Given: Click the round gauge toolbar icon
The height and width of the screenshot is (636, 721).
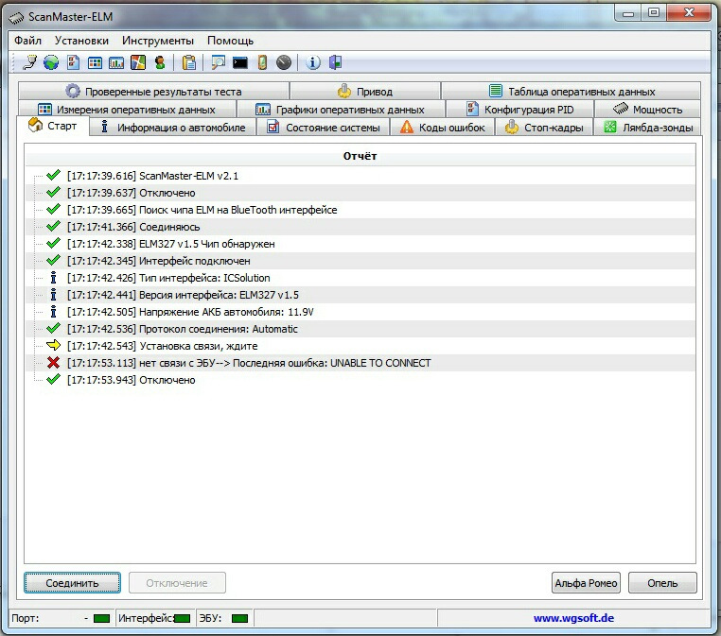Looking at the screenshot, I should tap(284, 63).
